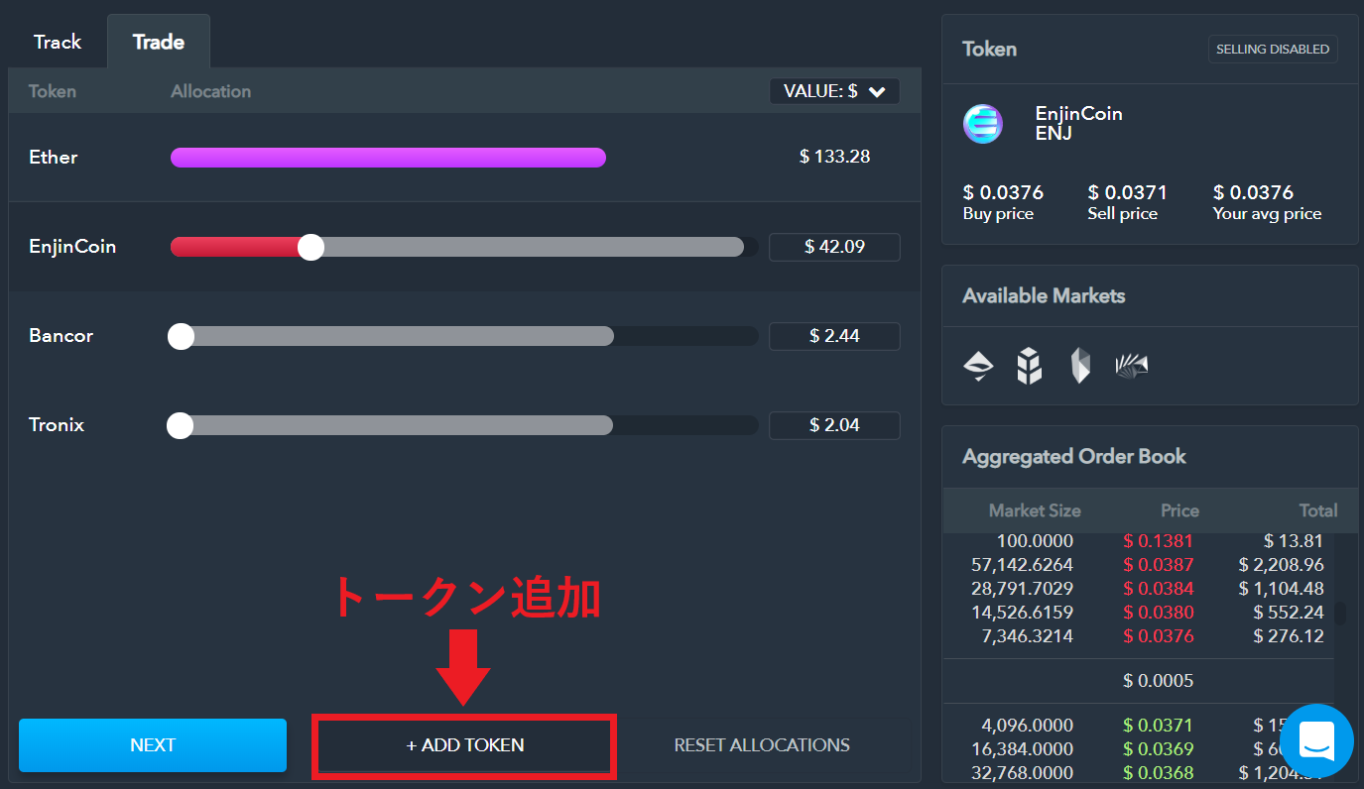Select the AirSwap market icon
Screen dimensions: 1364x789
[978, 367]
